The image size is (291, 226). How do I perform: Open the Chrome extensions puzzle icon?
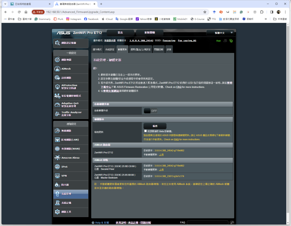point(262,12)
